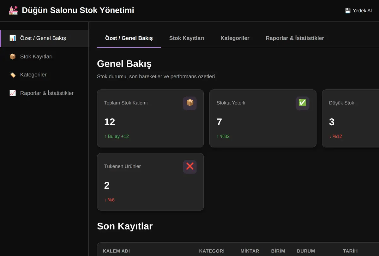Open Stok Kayıtları in sidebar
The width and height of the screenshot is (379, 256).
point(44,57)
